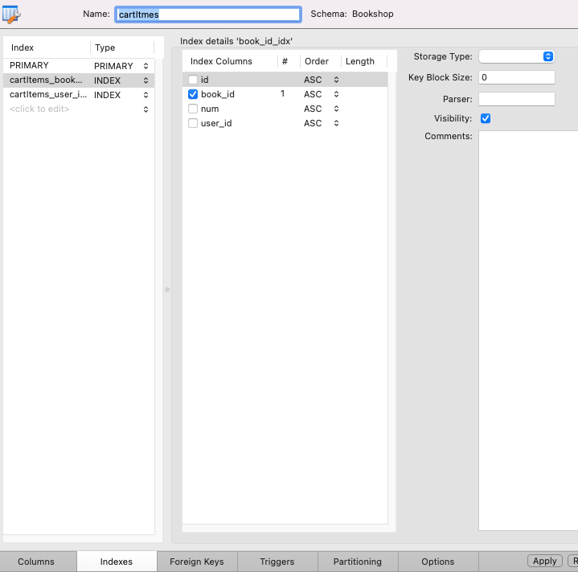578x572 pixels.
Task: Click into the Comments text area
Action: (x=528, y=330)
